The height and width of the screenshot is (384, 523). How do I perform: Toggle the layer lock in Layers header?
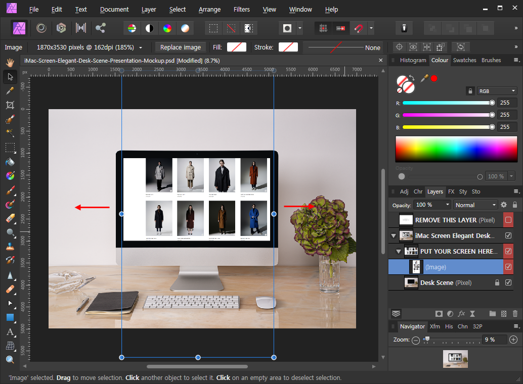click(515, 205)
